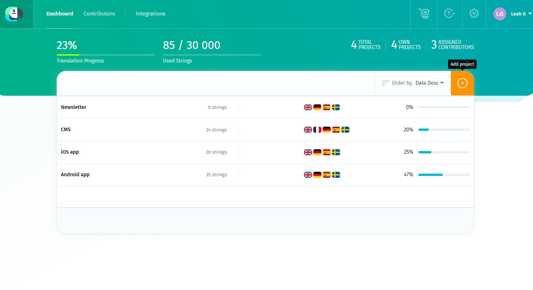Select the Spanish flag in iOS app row
The height and width of the screenshot is (290, 533).
click(327, 152)
